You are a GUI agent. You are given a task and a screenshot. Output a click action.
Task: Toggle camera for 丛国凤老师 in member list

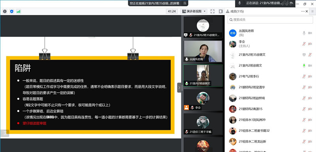pos(310,33)
